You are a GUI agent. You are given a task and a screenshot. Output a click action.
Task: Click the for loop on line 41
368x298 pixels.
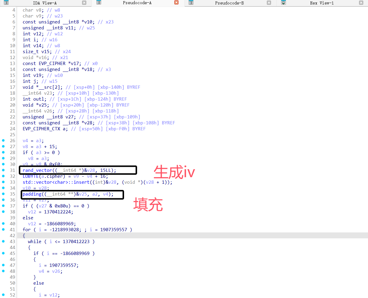(77, 230)
